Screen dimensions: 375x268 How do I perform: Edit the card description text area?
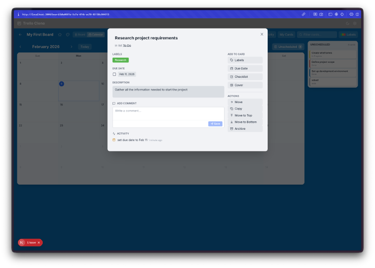tap(168, 91)
